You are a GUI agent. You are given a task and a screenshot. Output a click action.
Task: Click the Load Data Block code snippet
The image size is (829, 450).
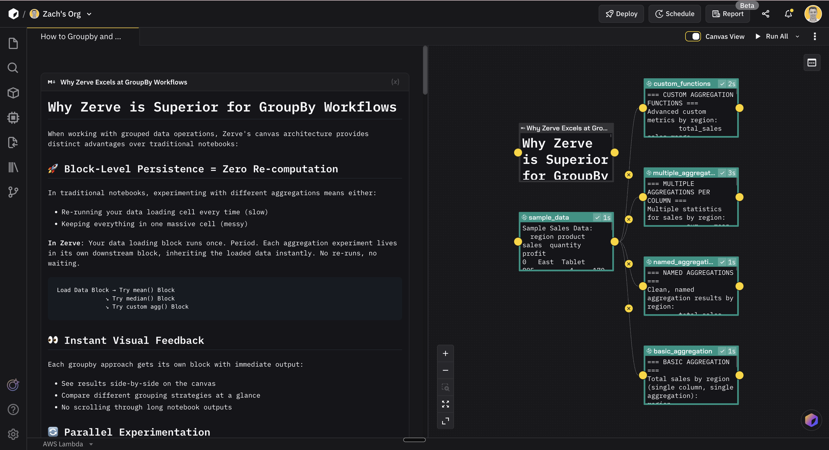[225, 298]
